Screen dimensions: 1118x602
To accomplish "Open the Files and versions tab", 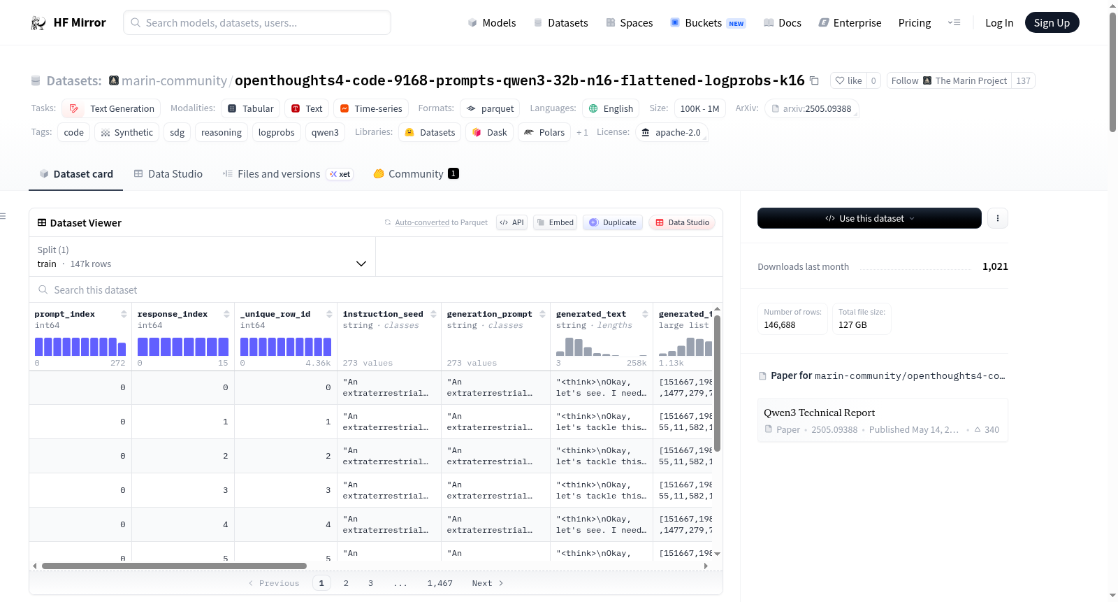I will pos(288,174).
